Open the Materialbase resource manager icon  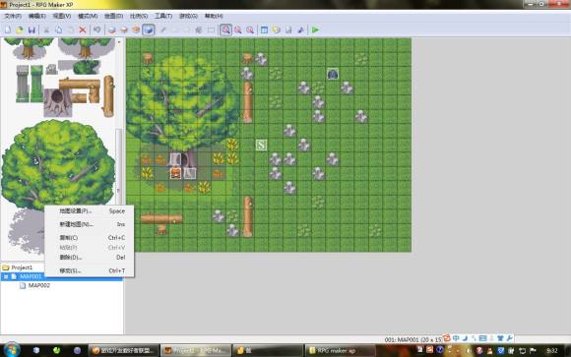pyautogui.click(x=277, y=30)
